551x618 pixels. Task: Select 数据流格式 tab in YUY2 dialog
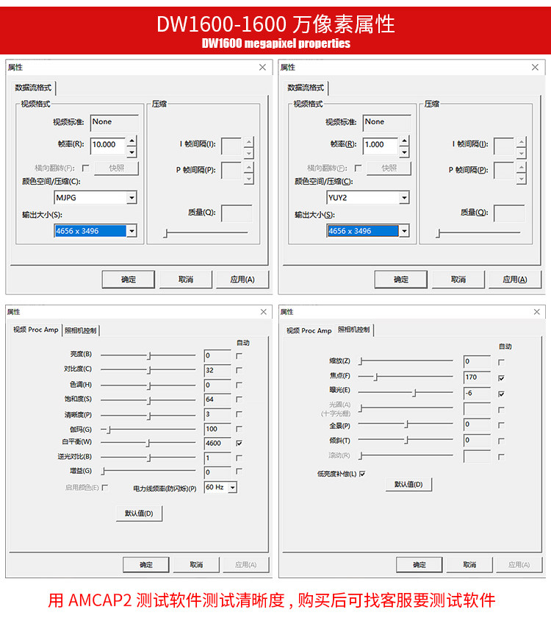click(x=306, y=88)
